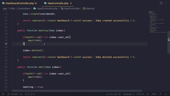Image resolution: width=170 pixels, height=96 pixels.
Task: Click the if condition on line 31
Action: pyautogui.click(x=47, y=37)
